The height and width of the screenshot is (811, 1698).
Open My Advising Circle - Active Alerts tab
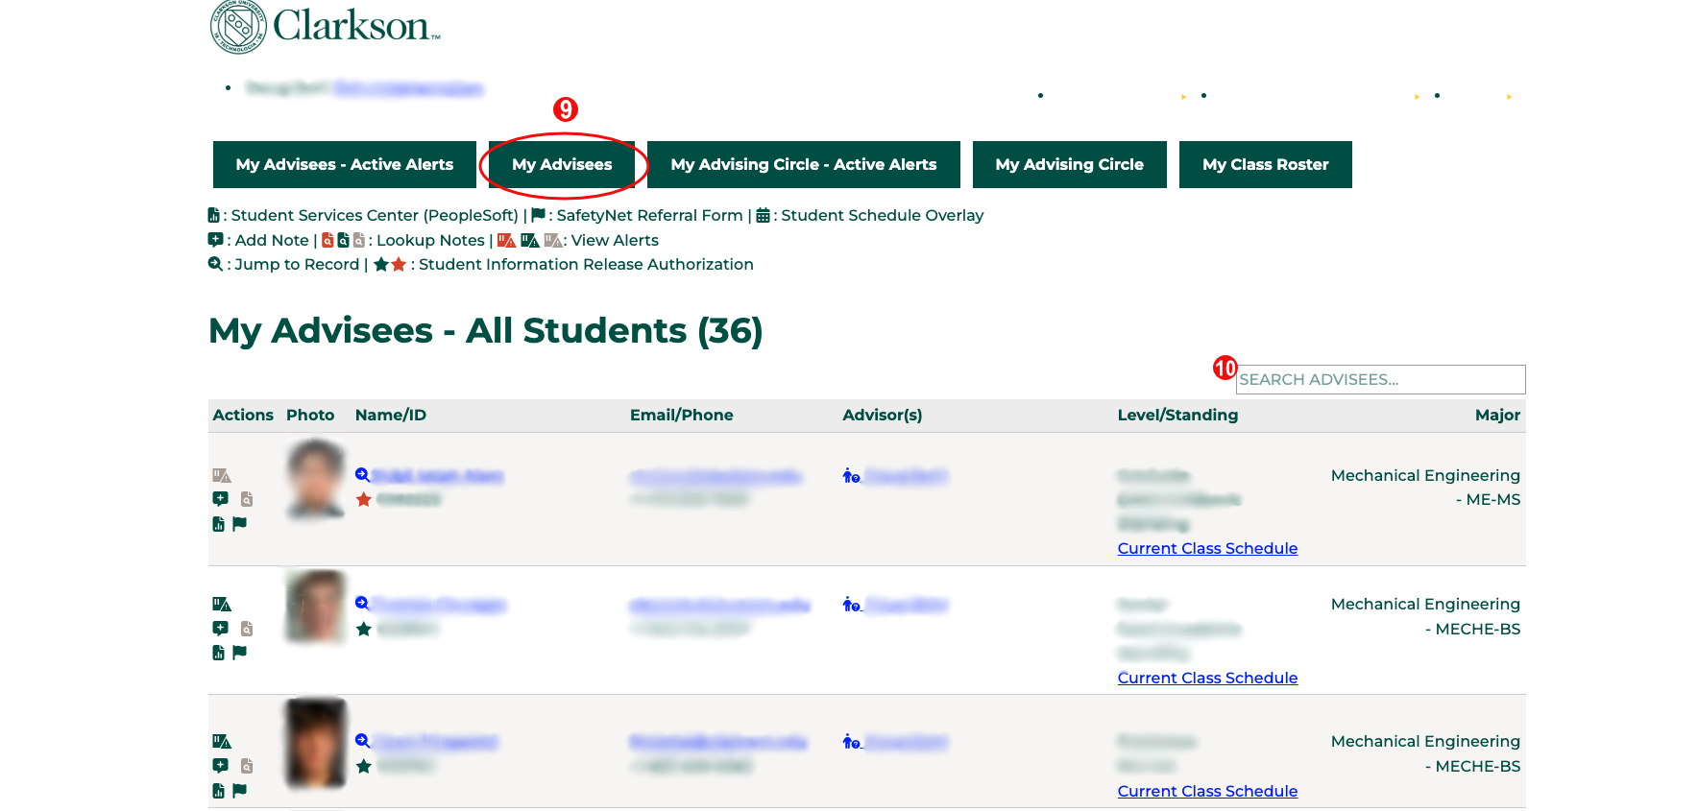click(803, 165)
